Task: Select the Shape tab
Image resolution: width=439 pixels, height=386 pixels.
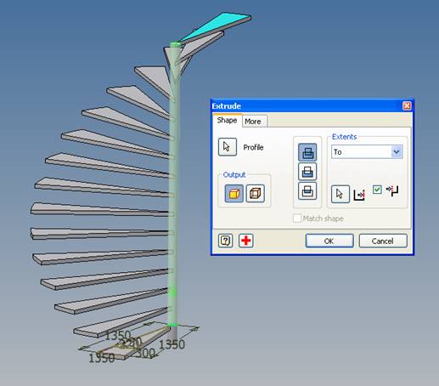Action: point(227,120)
